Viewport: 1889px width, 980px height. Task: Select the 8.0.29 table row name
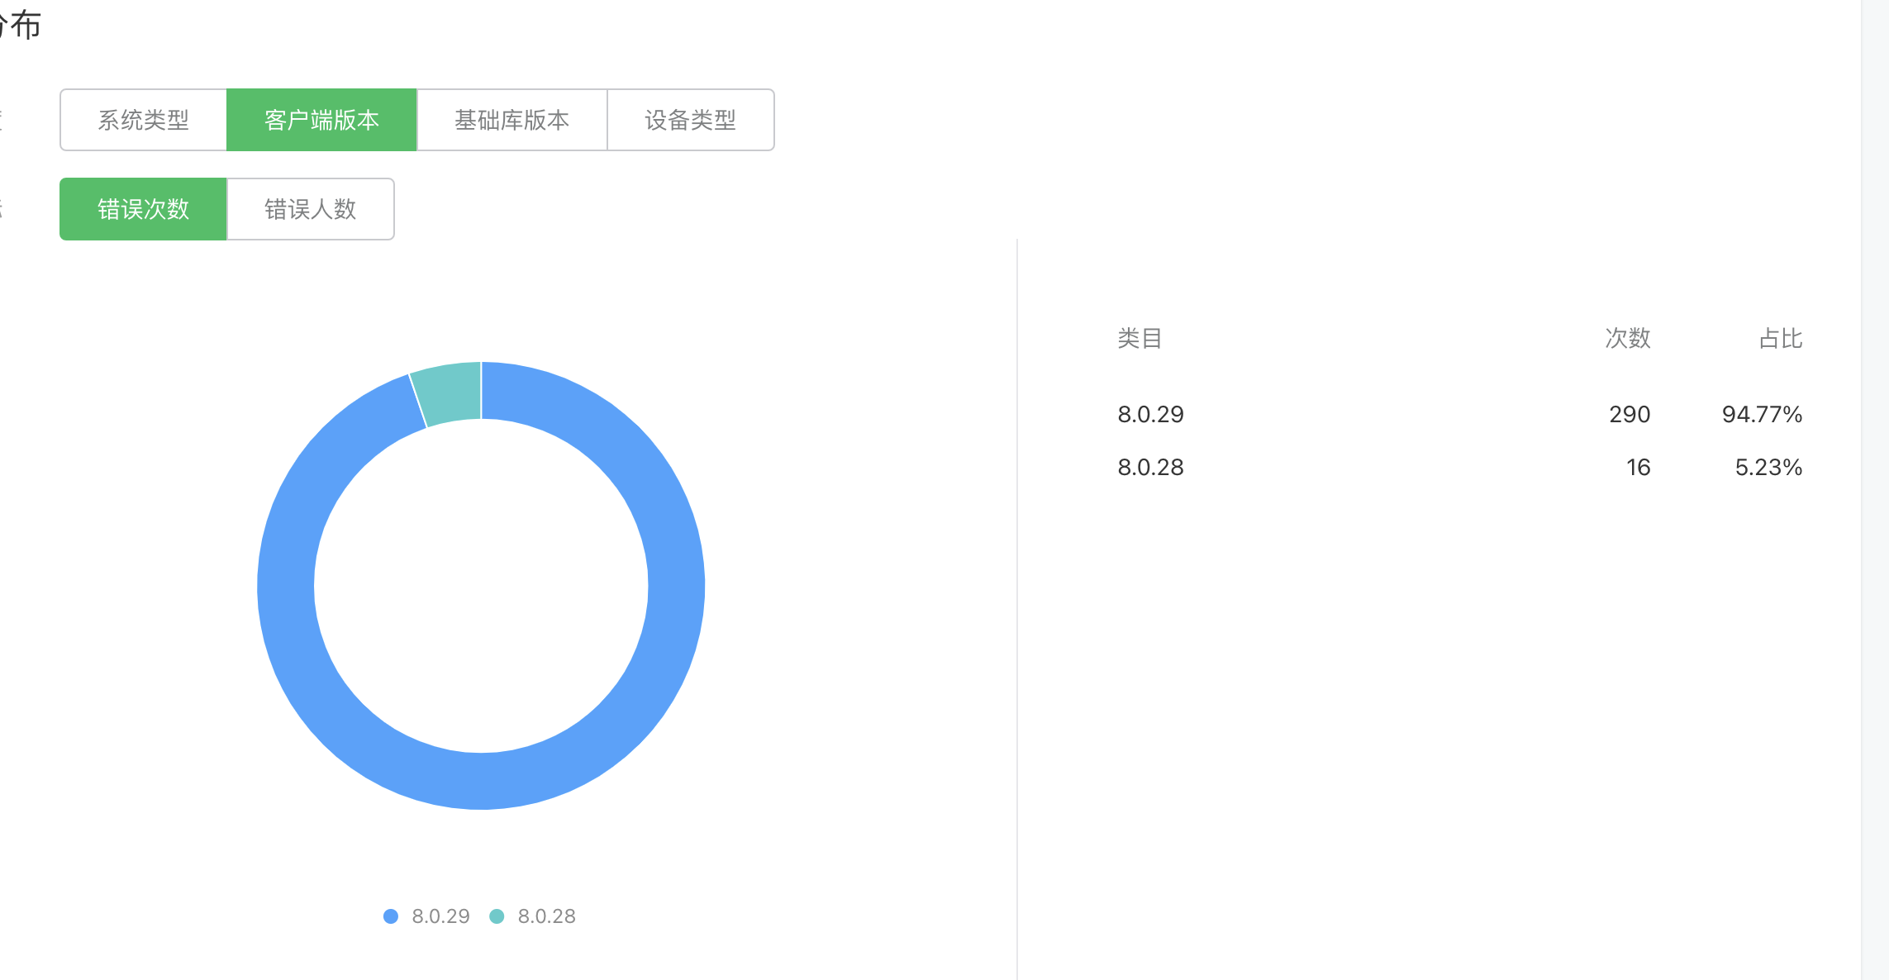tap(1150, 414)
